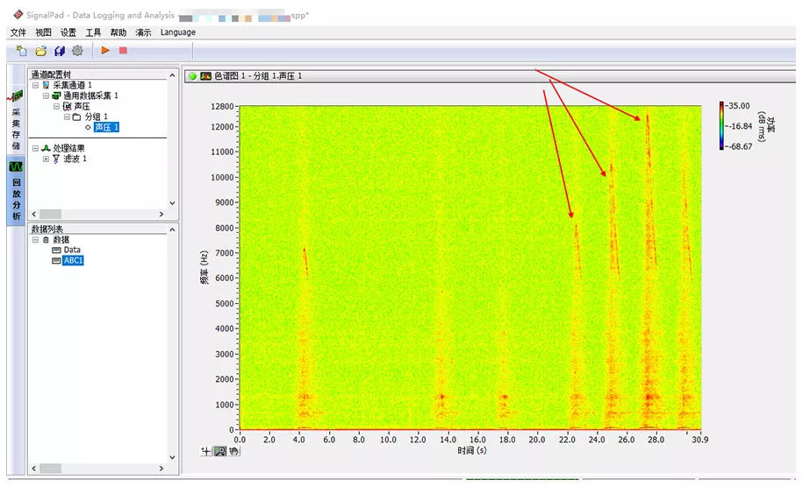Screen dimensions: 803x487
Task: Select the 声压 1 channel item
Action: tap(106, 127)
